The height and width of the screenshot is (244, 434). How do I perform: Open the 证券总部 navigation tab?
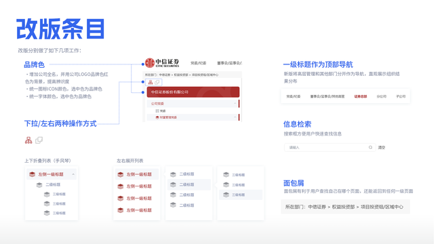(x=360, y=96)
